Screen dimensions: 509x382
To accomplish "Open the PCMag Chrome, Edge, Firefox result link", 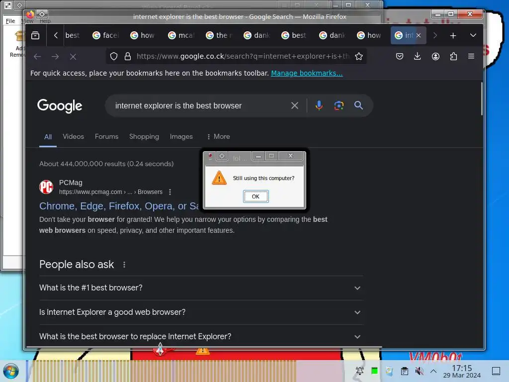I will [x=119, y=206].
